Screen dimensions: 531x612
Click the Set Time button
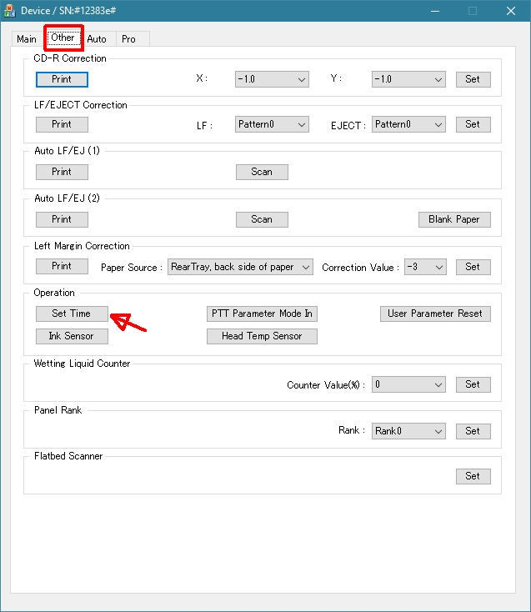pos(73,314)
